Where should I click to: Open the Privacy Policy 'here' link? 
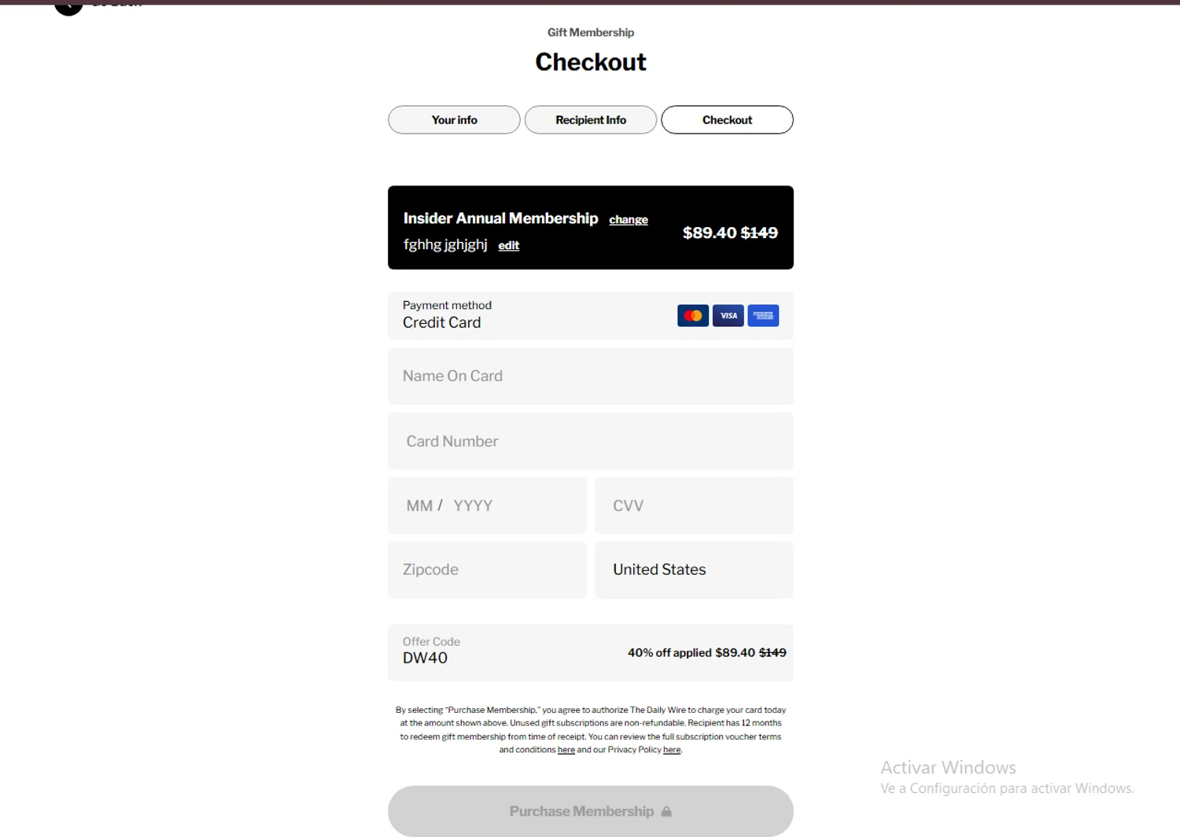click(671, 750)
